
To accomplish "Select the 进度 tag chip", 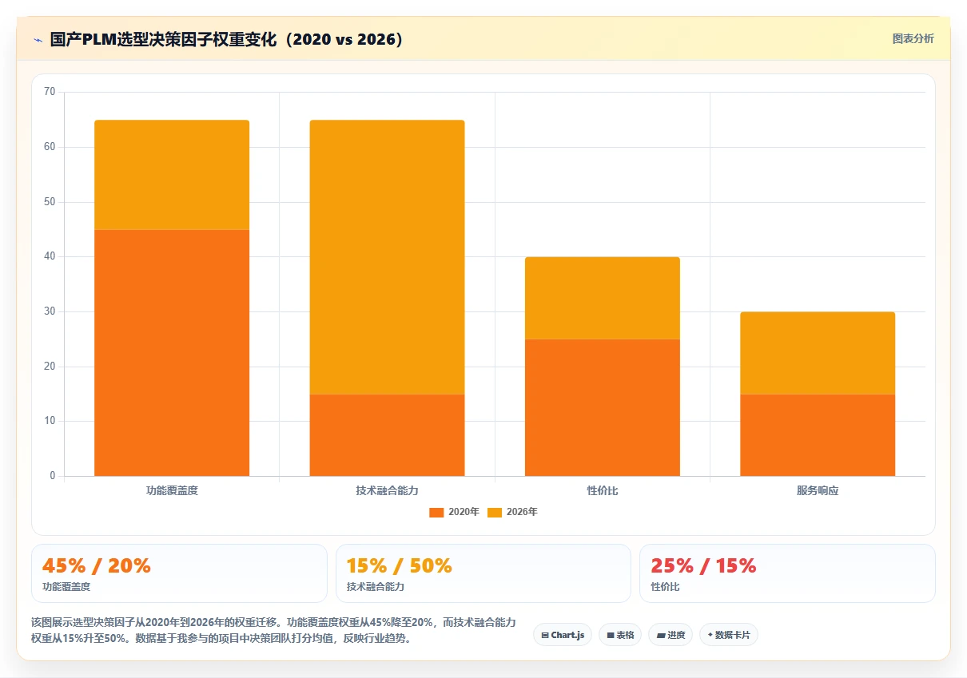I will tap(671, 635).
